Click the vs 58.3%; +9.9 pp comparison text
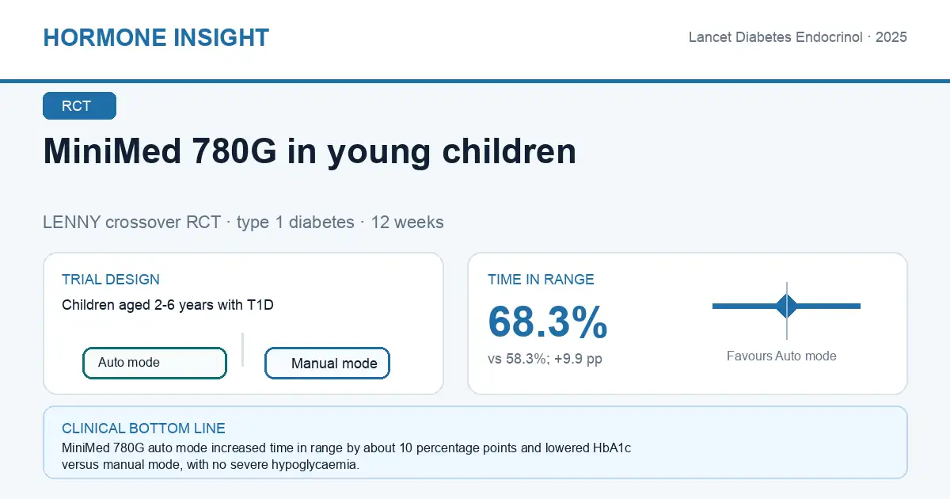Viewport: 950px width, 499px height. pyautogui.click(x=545, y=359)
